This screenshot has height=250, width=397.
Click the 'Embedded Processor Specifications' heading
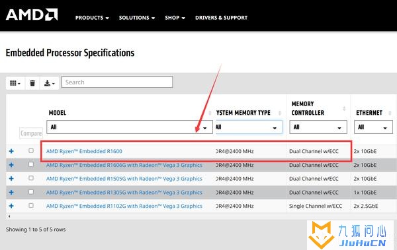coord(70,53)
